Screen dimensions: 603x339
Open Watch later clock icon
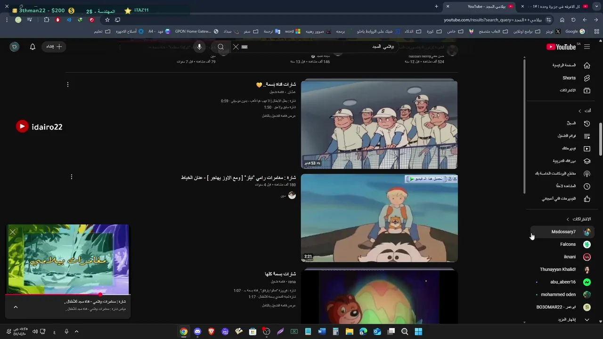[x=587, y=186]
